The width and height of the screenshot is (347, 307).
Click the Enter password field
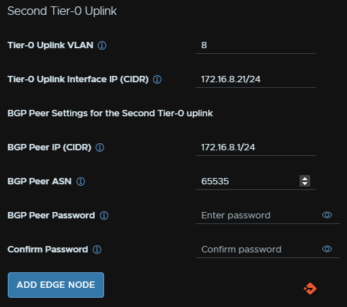click(x=258, y=216)
